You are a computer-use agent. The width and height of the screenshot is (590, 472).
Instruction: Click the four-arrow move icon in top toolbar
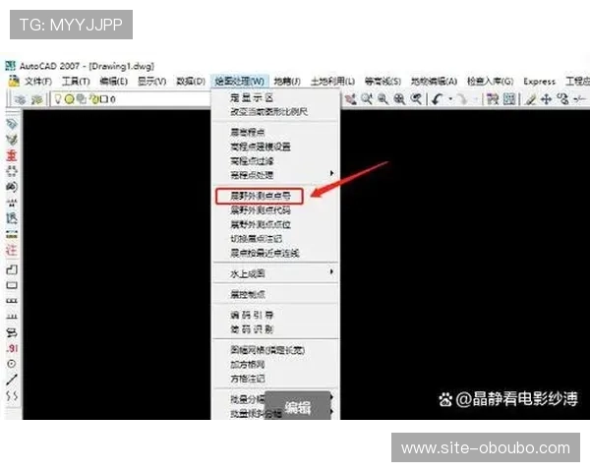click(x=547, y=99)
